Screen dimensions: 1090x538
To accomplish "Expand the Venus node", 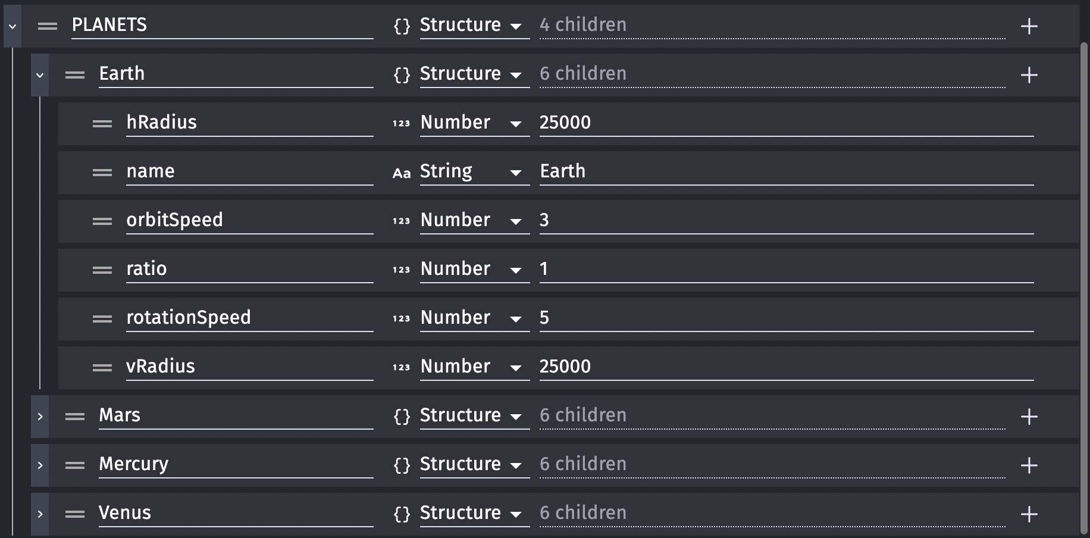I will [x=40, y=514].
